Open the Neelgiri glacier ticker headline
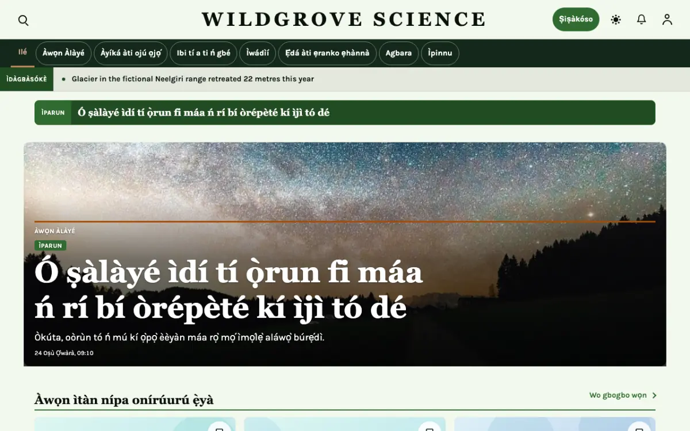Image resolution: width=690 pixels, height=431 pixels. pyautogui.click(x=193, y=79)
